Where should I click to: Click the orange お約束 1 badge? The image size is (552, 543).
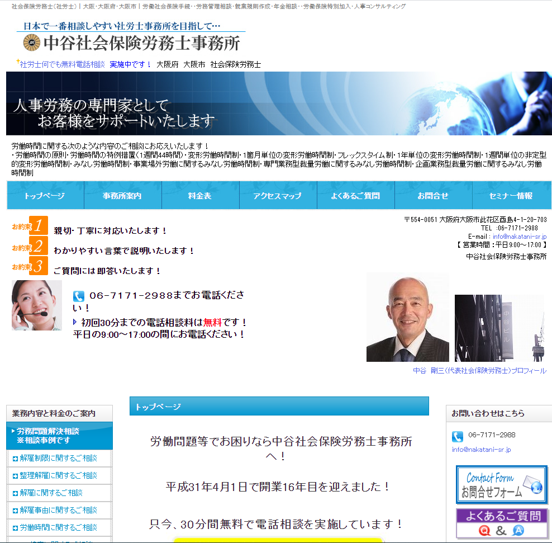click(38, 226)
